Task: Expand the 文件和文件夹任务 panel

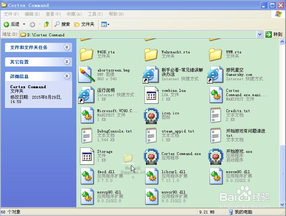Action: coord(67,47)
